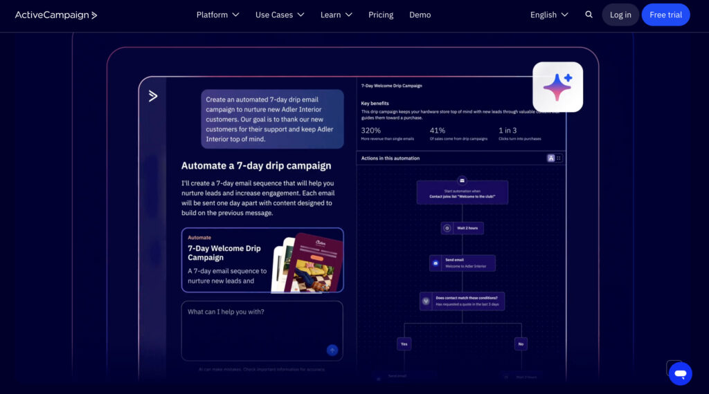The width and height of the screenshot is (709, 394).
Task: Click the Log in button
Action: (x=620, y=15)
